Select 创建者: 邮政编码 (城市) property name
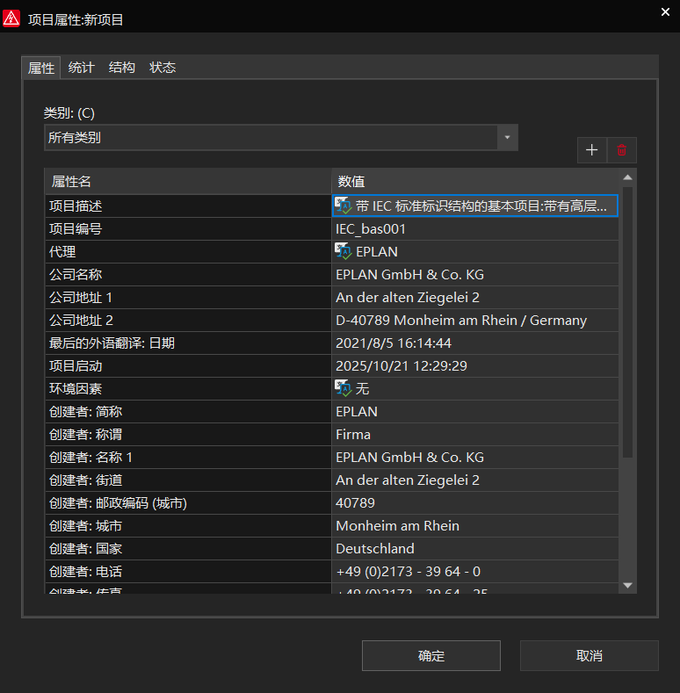This screenshot has width=680, height=693. click(188, 503)
